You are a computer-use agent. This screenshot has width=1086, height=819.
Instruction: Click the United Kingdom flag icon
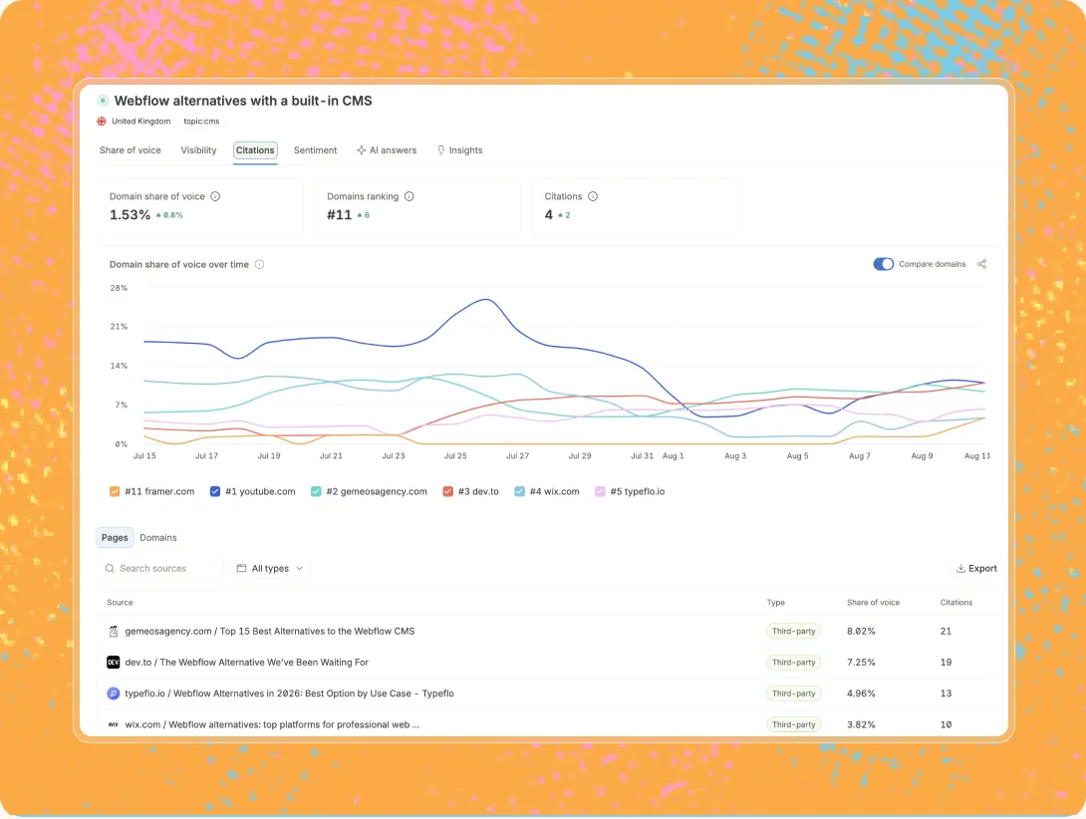pos(102,122)
